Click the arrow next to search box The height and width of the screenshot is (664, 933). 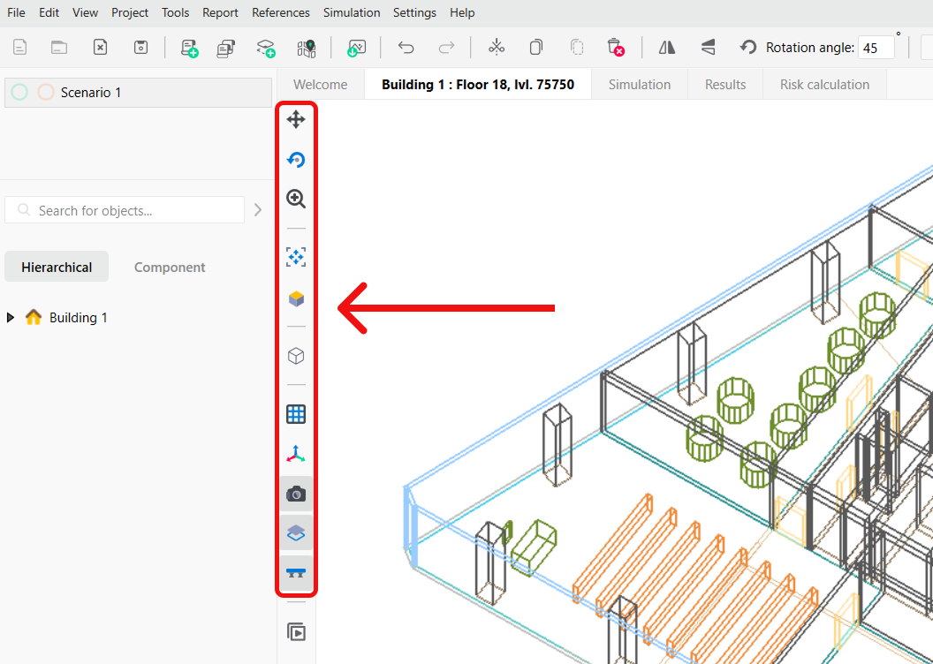[258, 210]
